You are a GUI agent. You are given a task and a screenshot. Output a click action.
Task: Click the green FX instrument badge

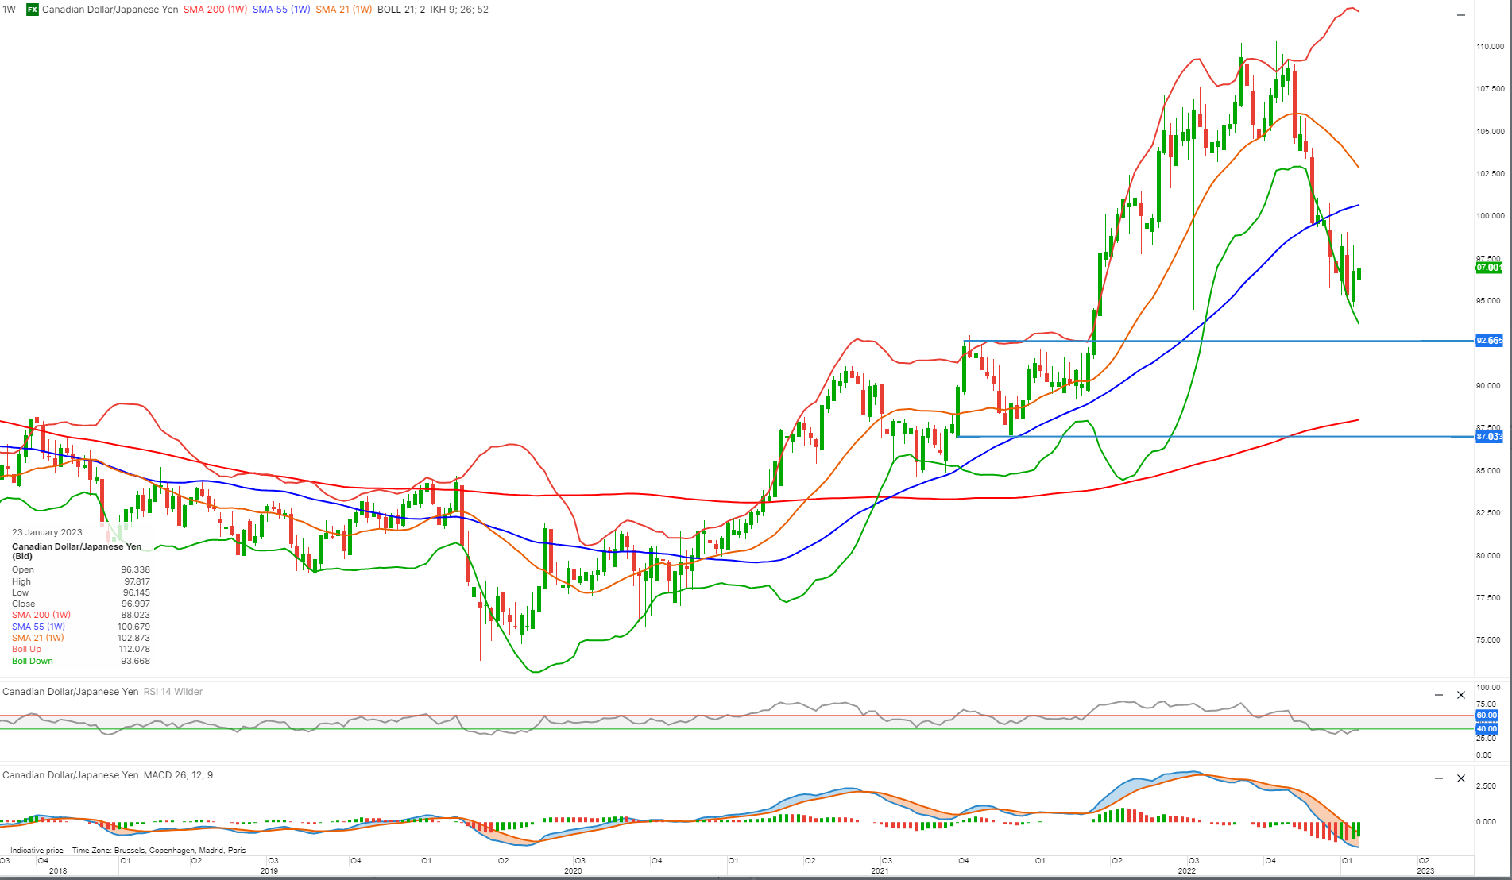click(x=32, y=10)
